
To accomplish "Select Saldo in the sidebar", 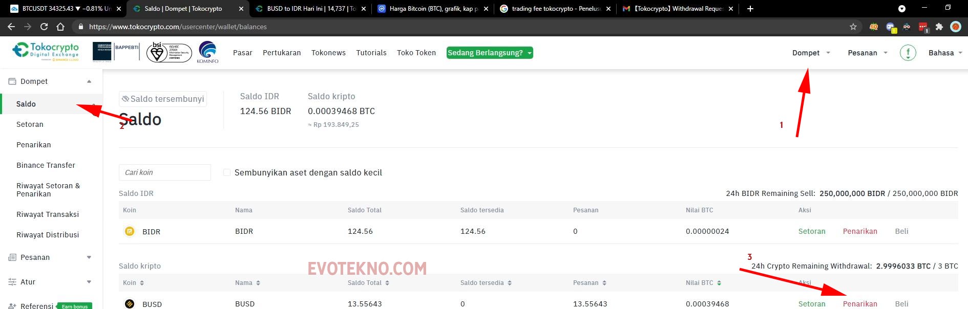I will (x=52, y=104).
